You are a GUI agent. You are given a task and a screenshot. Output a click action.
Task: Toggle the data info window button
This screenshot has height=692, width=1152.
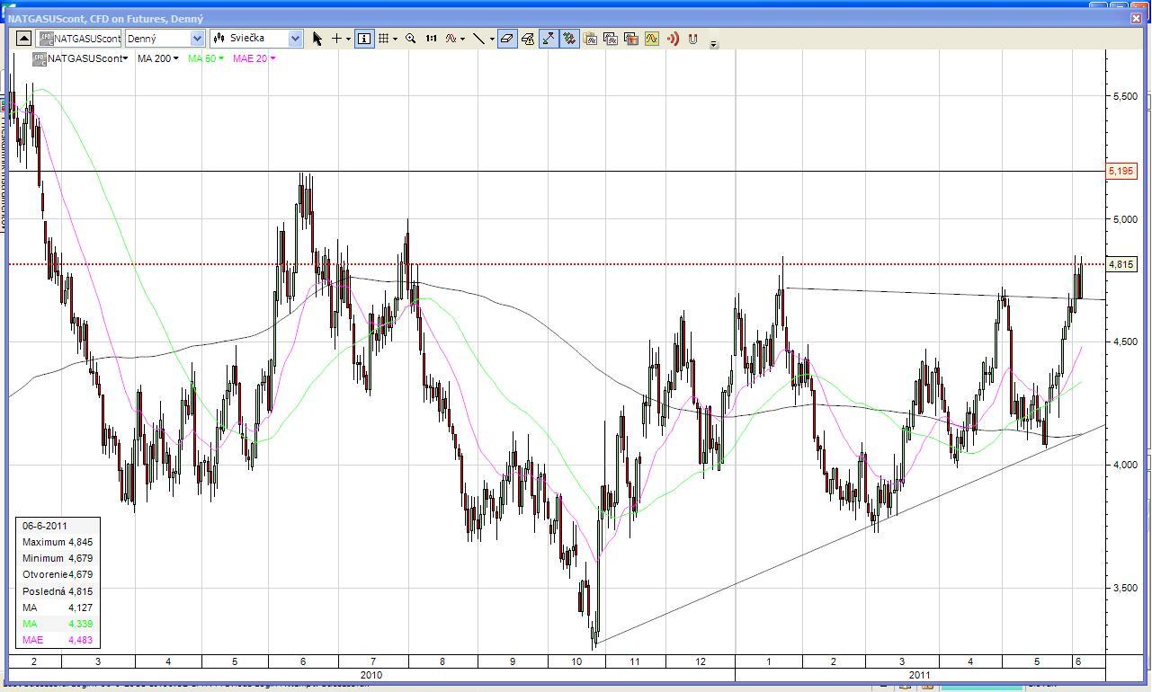363,39
